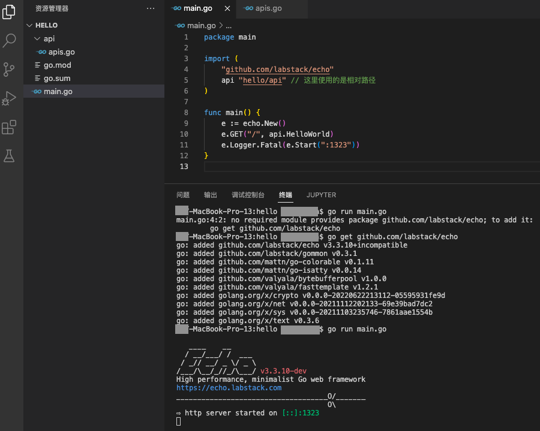Open the JUPYTER panel tab
The width and height of the screenshot is (540, 431).
point(322,195)
